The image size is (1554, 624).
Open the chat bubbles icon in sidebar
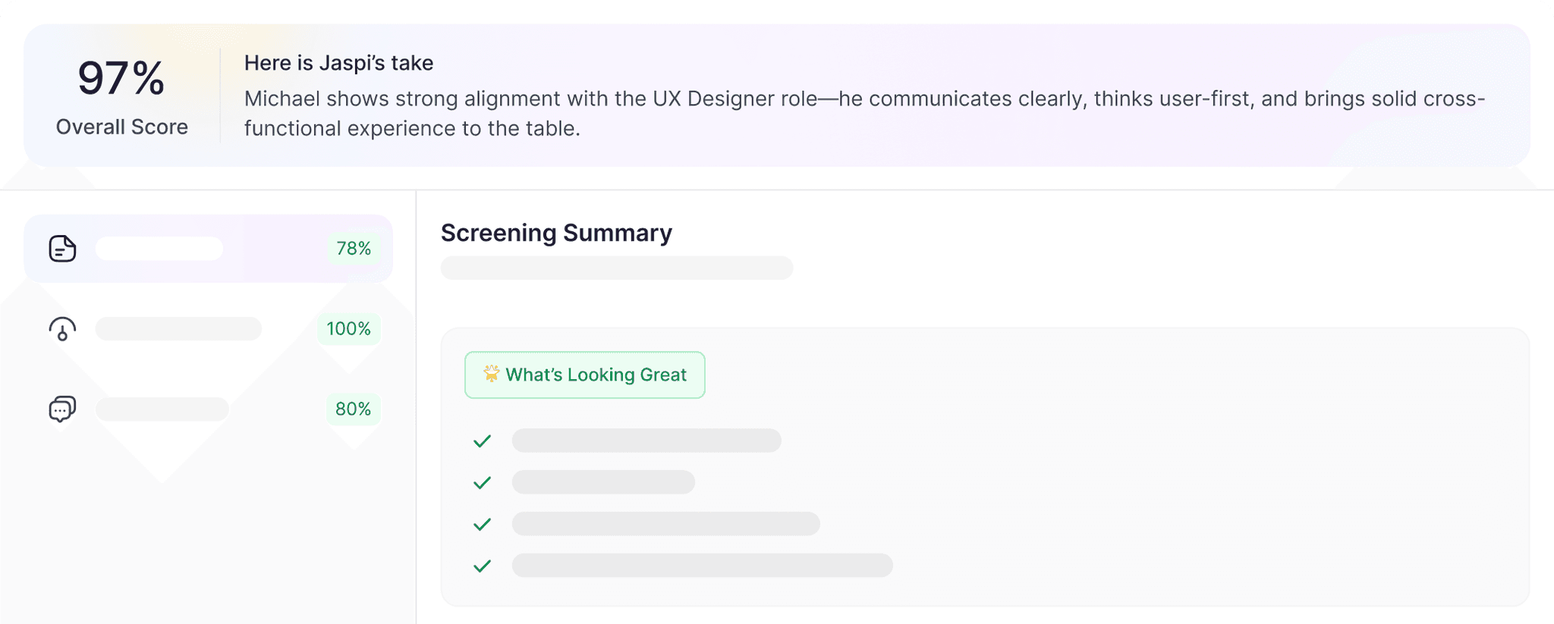pos(62,409)
